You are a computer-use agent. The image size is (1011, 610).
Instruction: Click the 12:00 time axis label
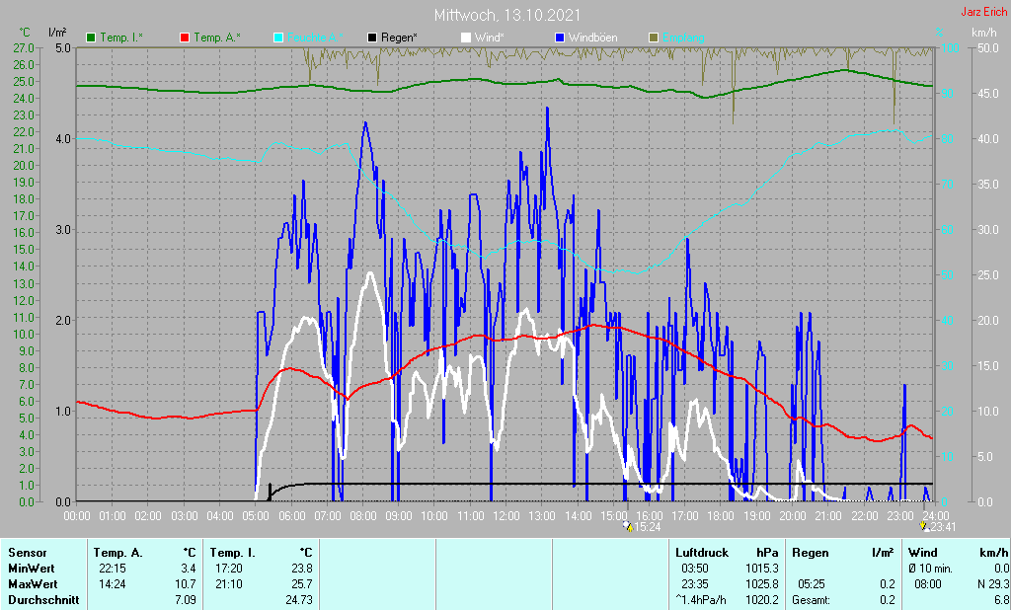[506, 516]
